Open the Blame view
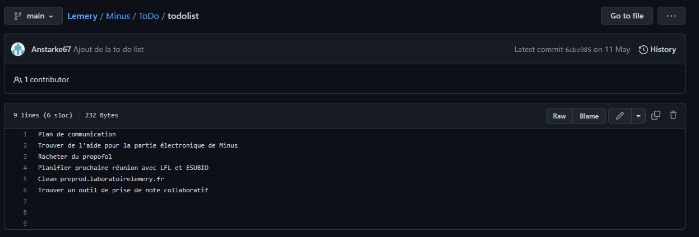699x237 pixels. tap(589, 116)
